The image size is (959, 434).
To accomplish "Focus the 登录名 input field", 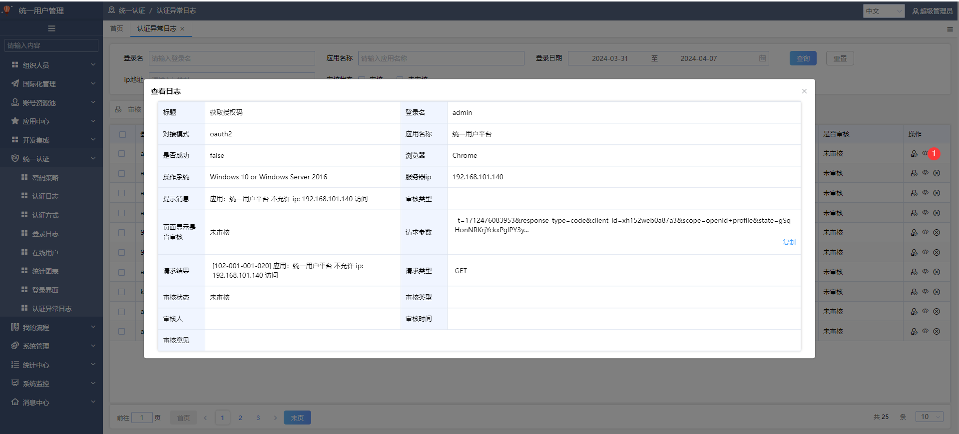I will click(x=232, y=58).
